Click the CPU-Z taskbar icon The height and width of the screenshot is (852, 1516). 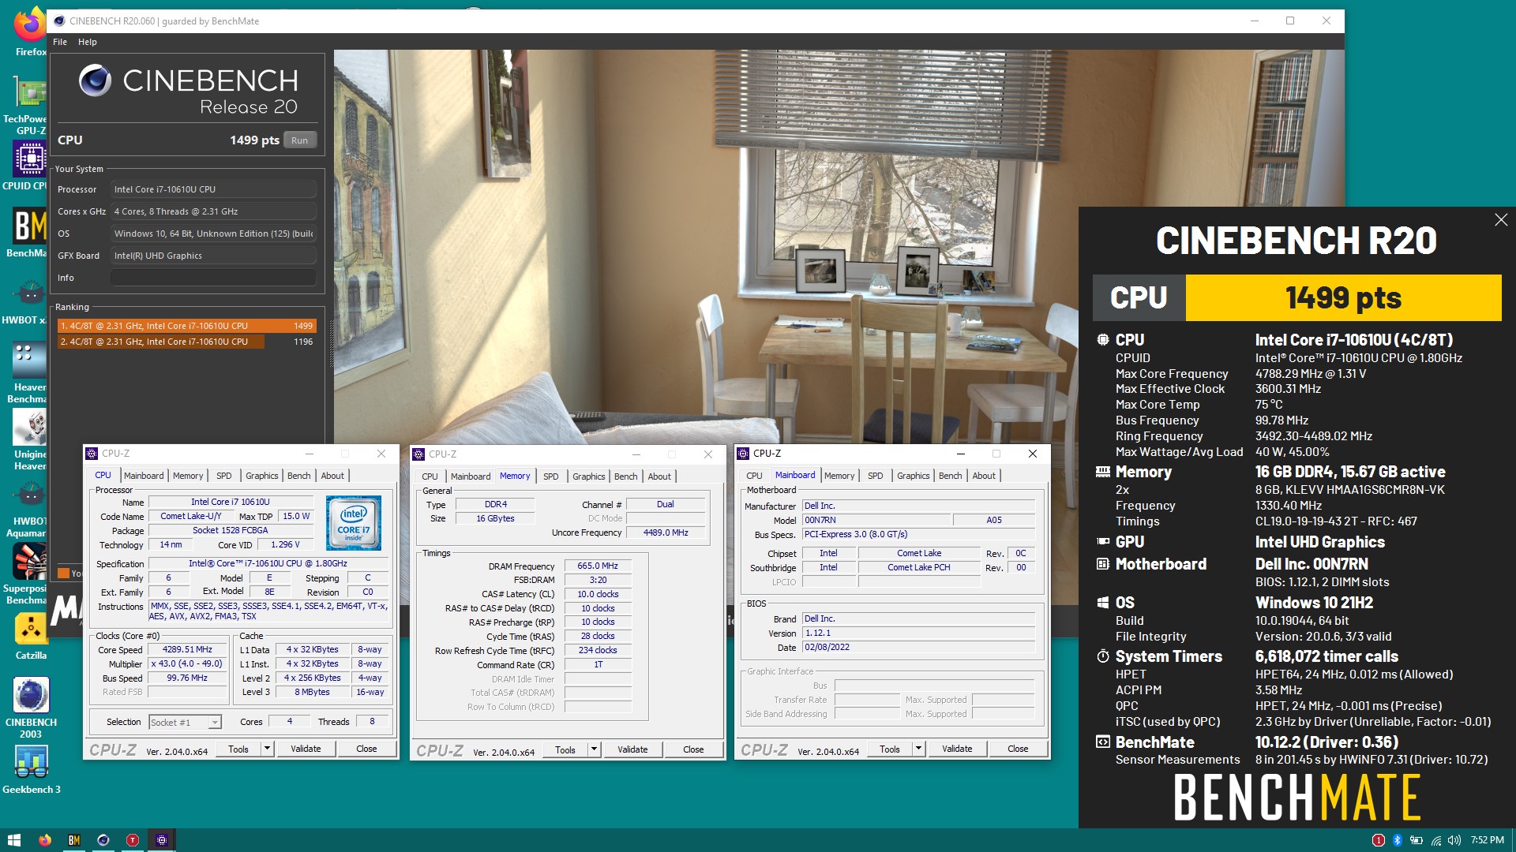(162, 840)
